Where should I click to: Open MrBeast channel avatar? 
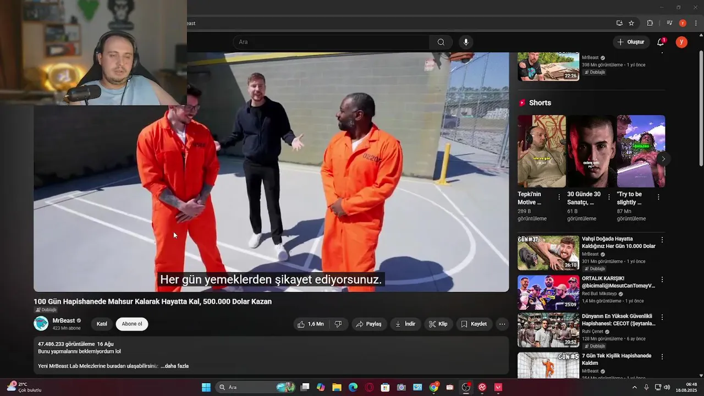click(41, 324)
